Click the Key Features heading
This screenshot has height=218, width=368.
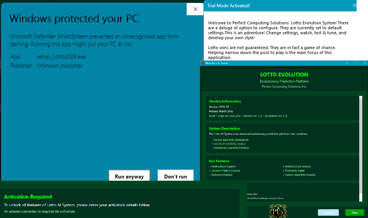point(219,161)
